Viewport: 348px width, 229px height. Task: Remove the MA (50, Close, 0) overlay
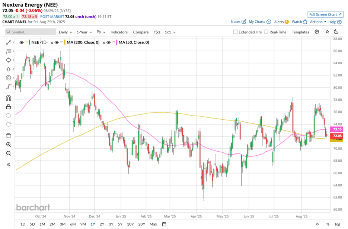pyautogui.click(x=104, y=42)
